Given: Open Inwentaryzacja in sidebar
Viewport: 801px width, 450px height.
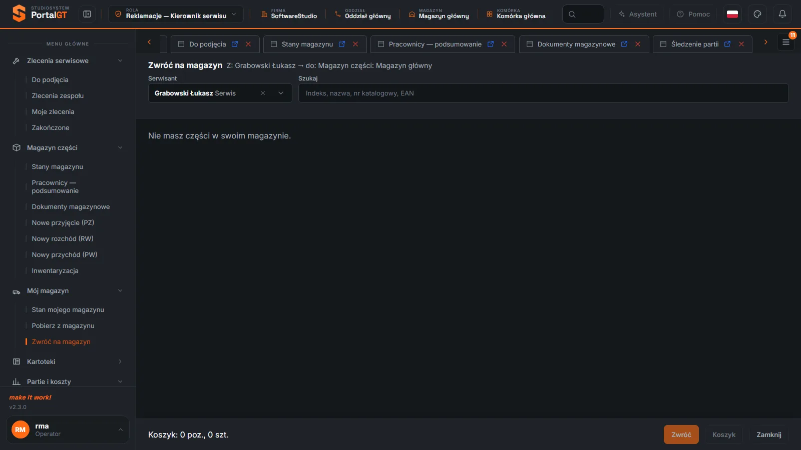Looking at the screenshot, I should click(55, 270).
